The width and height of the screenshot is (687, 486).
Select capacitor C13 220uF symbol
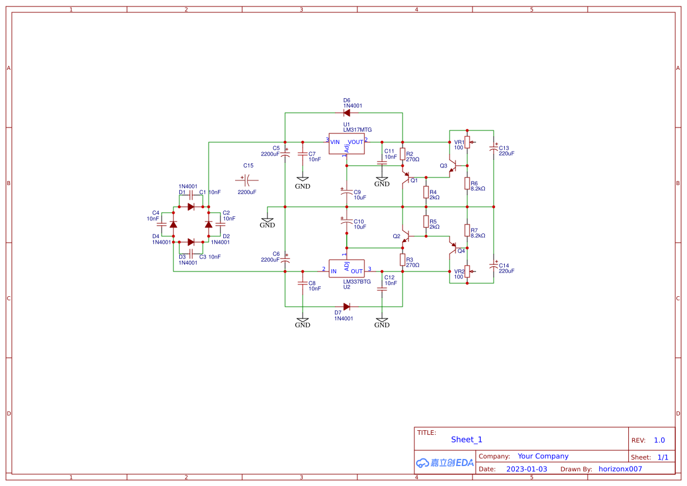[x=493, y=148]
